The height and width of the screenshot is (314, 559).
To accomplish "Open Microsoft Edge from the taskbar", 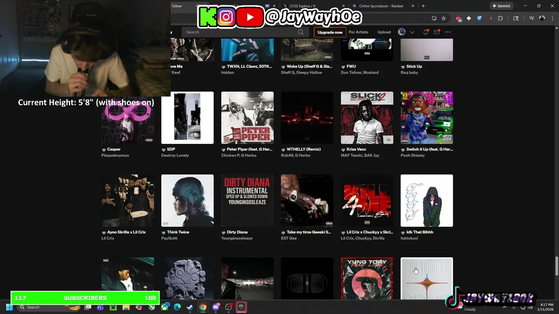I will (177, 307).
